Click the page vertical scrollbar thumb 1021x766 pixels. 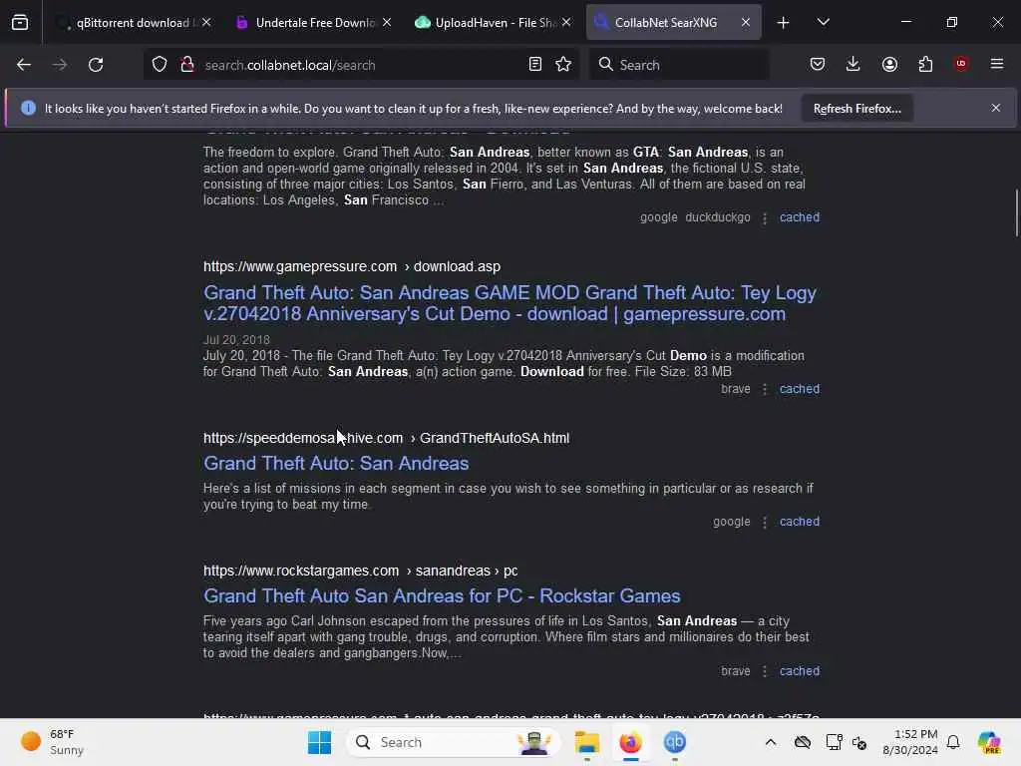click(x=1016, y=213)
